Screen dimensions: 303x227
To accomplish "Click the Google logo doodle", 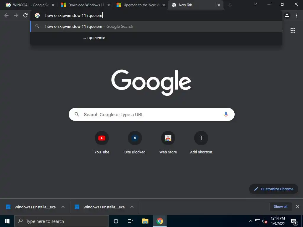I will 151,83.
